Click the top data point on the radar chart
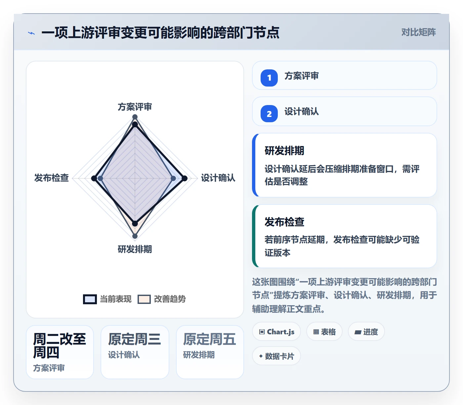Image resolution: width=463 pixels, height=405 pixels. pos(135,117)
